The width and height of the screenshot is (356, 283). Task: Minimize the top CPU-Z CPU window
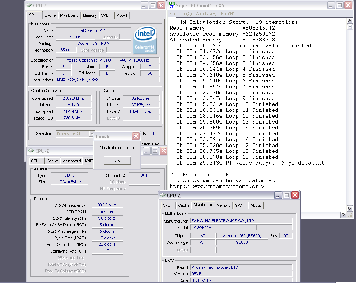point(144,5)
